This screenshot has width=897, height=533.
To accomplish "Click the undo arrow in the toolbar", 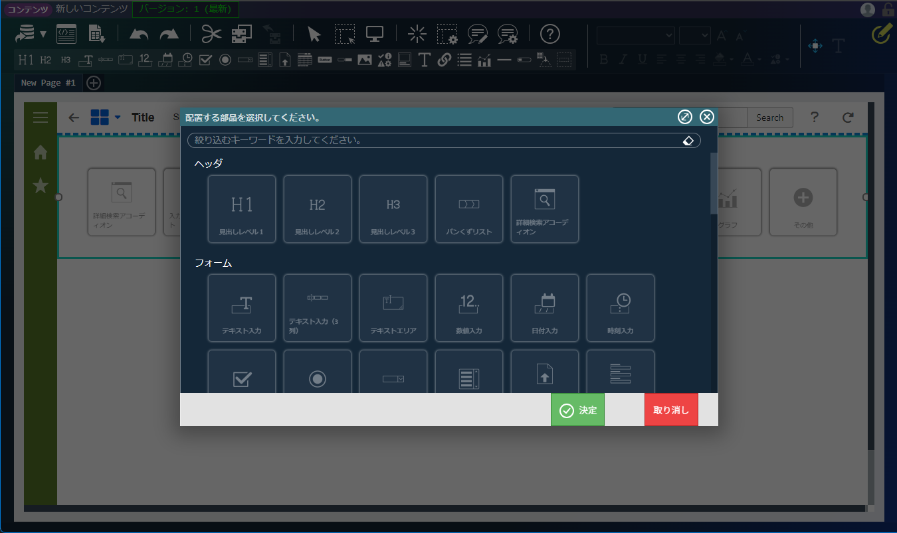I will [x=139, y=34].
